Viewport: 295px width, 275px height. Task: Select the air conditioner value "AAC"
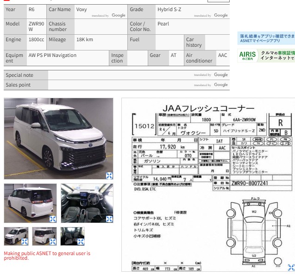click(x=222, y=55)
